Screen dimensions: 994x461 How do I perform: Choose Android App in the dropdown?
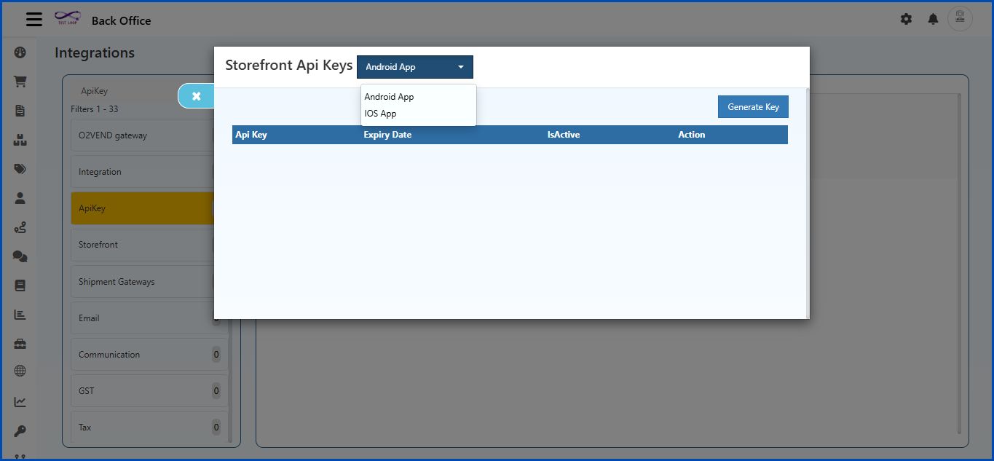click(x=388, y=96)
